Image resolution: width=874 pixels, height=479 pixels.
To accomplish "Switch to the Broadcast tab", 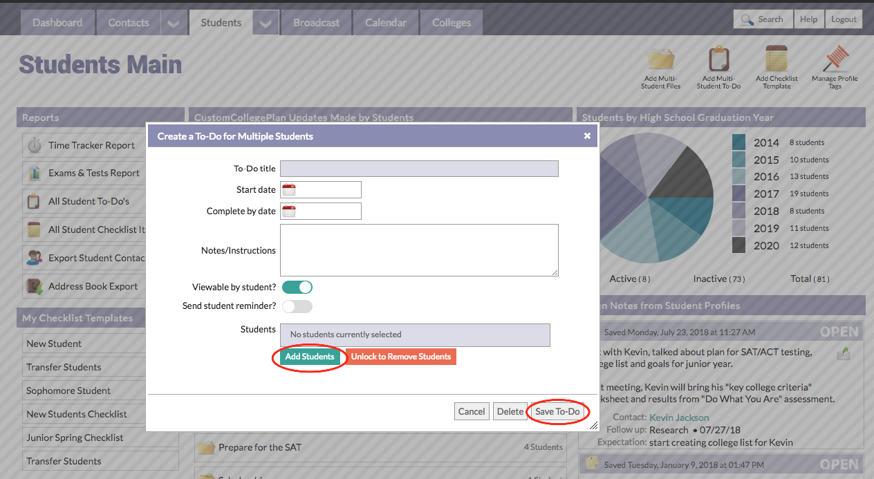I will pyautogui.click(x=315, y=21).
